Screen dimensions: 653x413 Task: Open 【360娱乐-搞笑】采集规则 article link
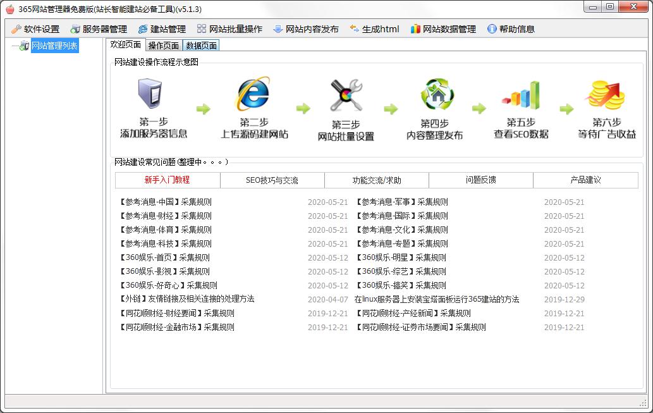(401, 285)
